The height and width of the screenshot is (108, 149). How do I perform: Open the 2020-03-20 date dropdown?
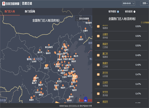tap(129, 3)
